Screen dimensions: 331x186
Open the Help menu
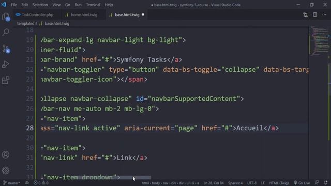pos(109,5)
